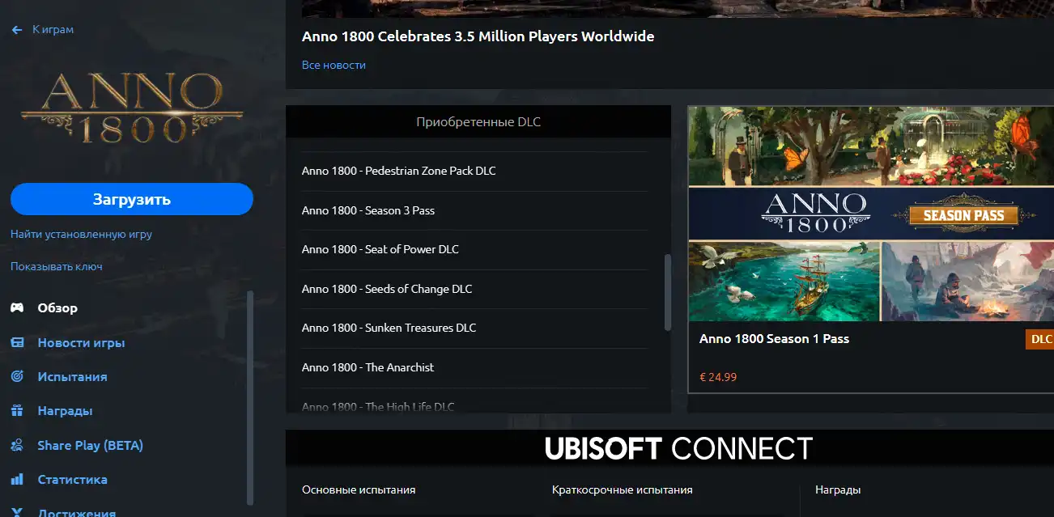
Task: Go back via the К играм arrow icon
Action: click(17, 30)
